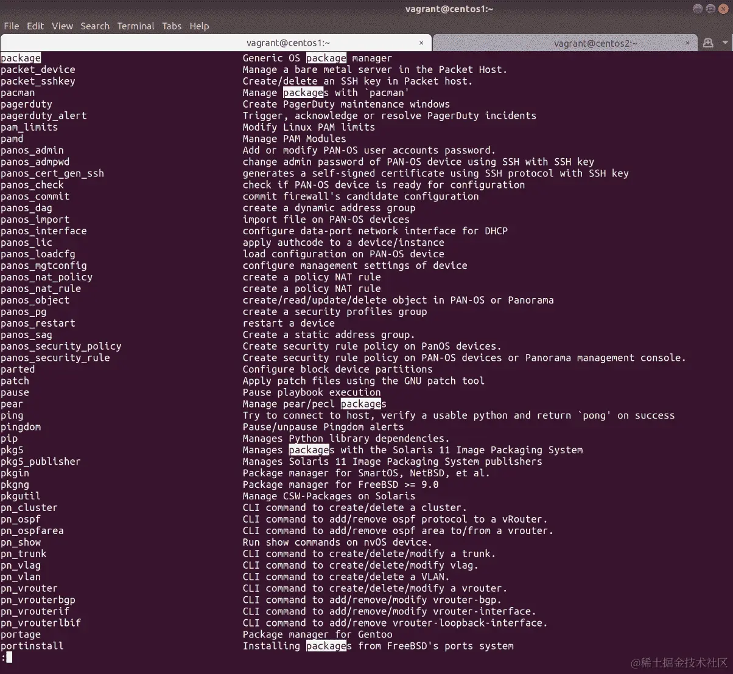Open the Edit menu
The height and width of the screenshot is (674, 733).
point(35,26)
